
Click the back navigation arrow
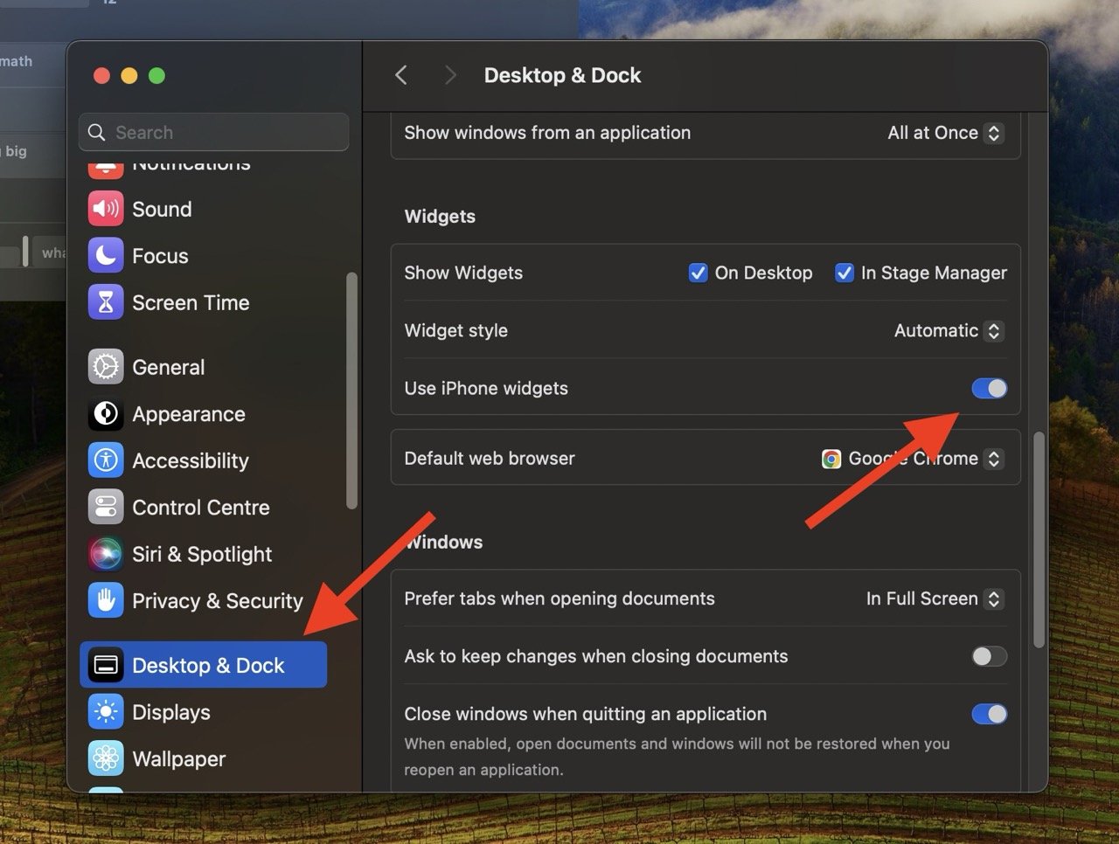401,75
